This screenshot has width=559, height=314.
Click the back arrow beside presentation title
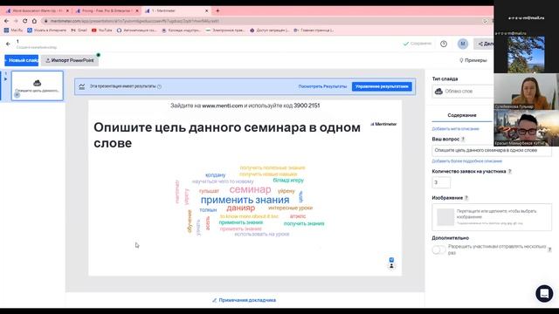8,44
